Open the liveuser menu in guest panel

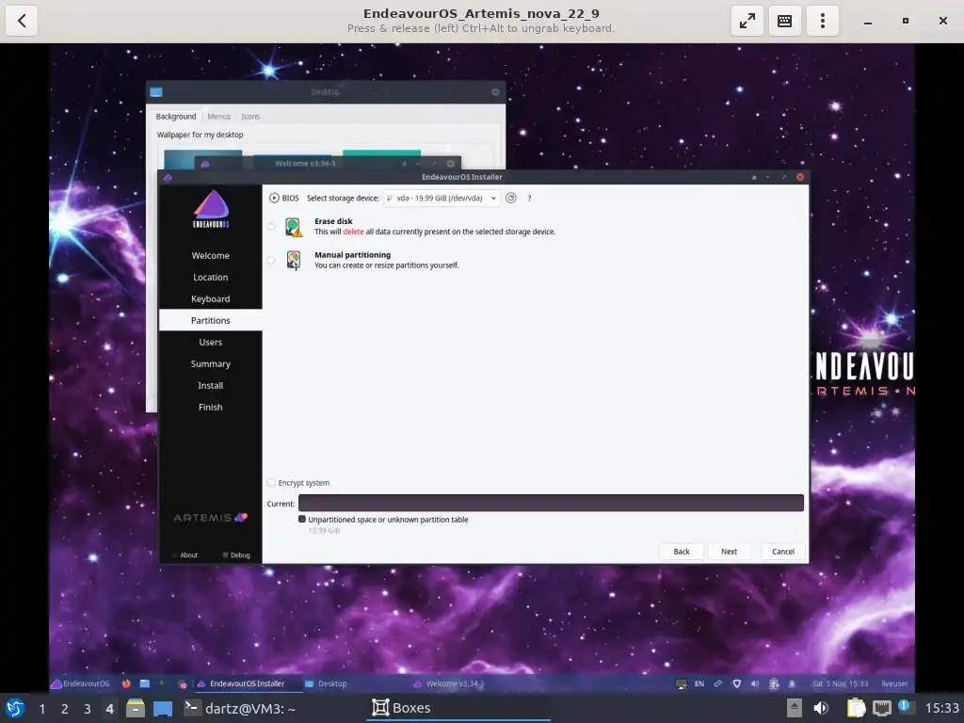(894, 683)
